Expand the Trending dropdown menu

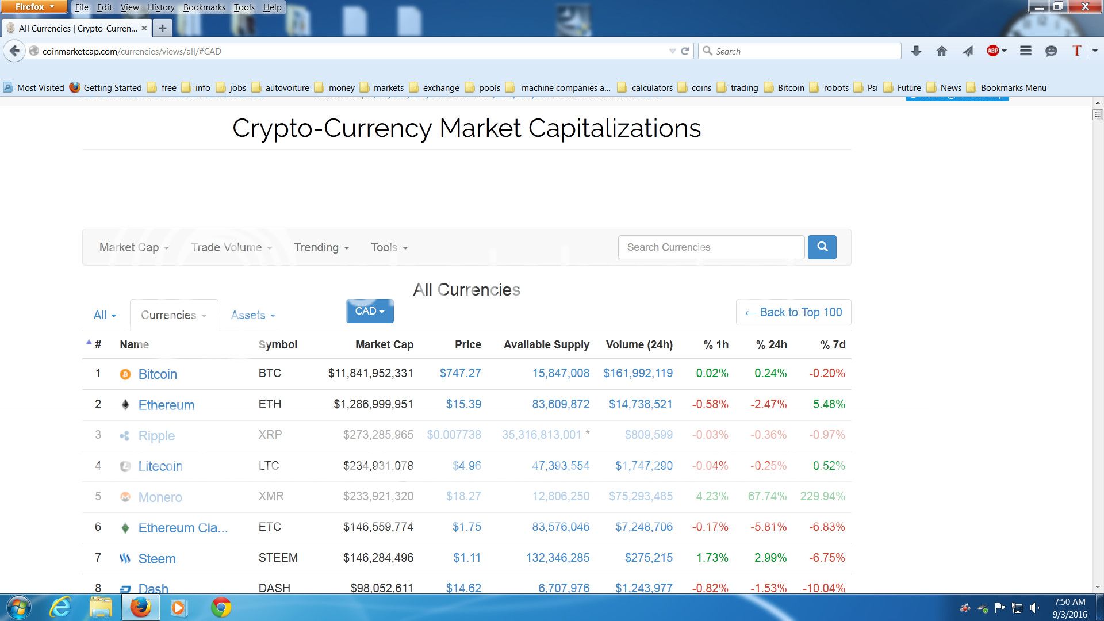tap(321, 247)
